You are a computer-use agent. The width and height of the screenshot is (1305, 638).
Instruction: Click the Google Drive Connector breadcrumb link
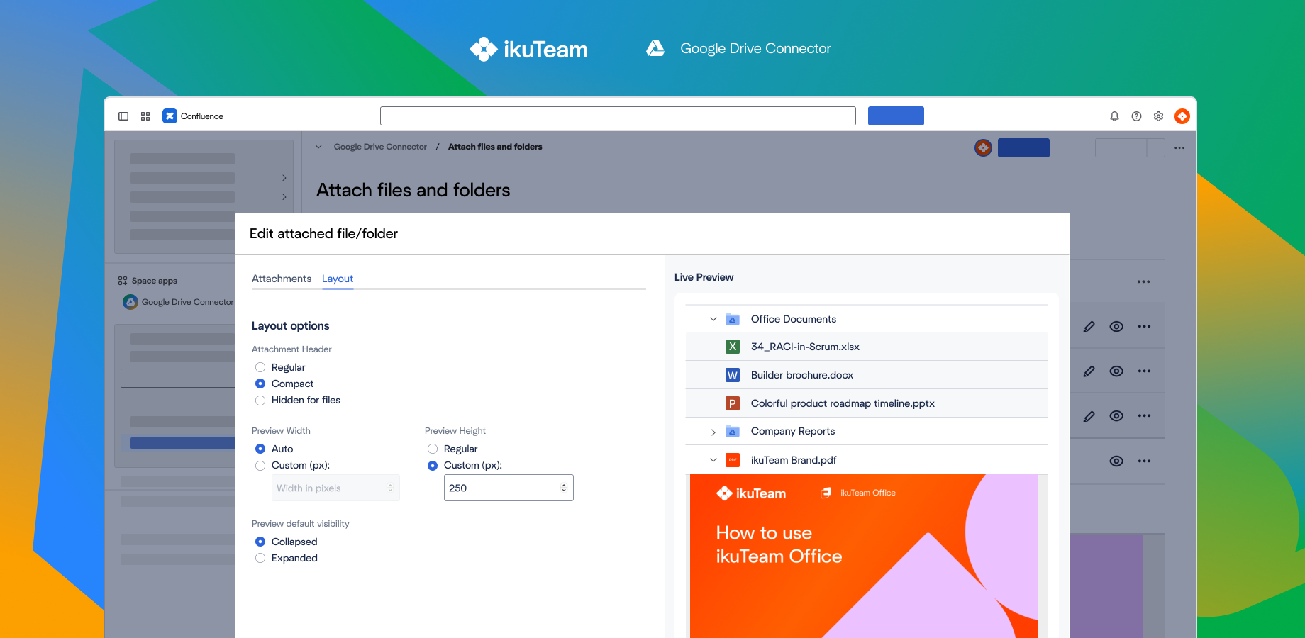tap(380, 147)
